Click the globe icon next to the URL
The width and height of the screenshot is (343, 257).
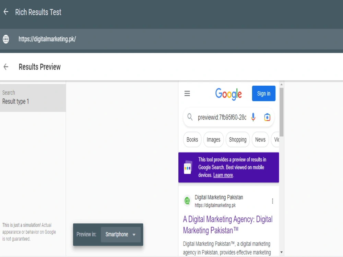click(x=6, y=39)
